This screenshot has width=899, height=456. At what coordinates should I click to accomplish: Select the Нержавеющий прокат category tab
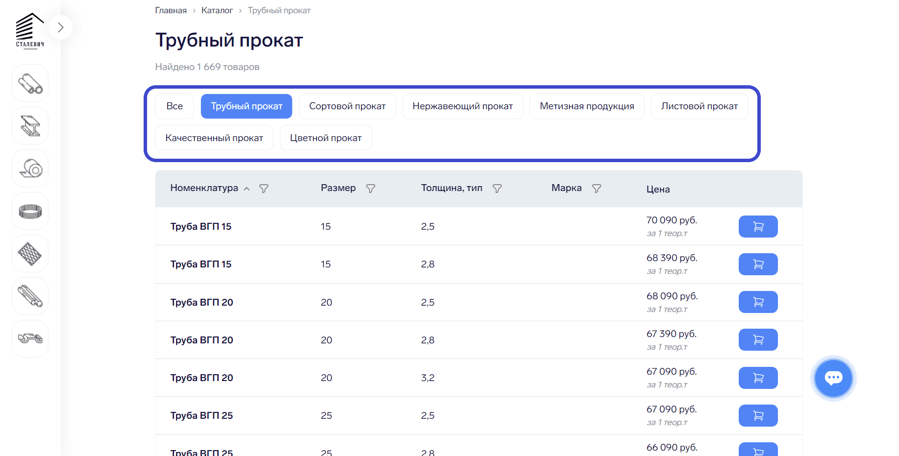(463, 106)
